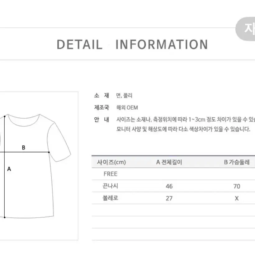
Task: Click the 제조국 label
Action: pyautogui.click(x=102, y=107)
